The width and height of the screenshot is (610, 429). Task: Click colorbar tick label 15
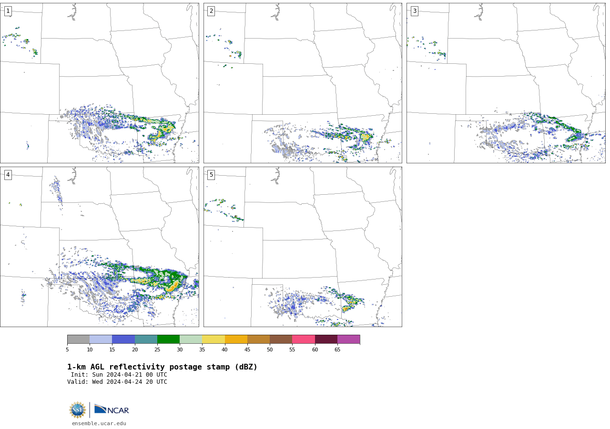click(112, 349)
